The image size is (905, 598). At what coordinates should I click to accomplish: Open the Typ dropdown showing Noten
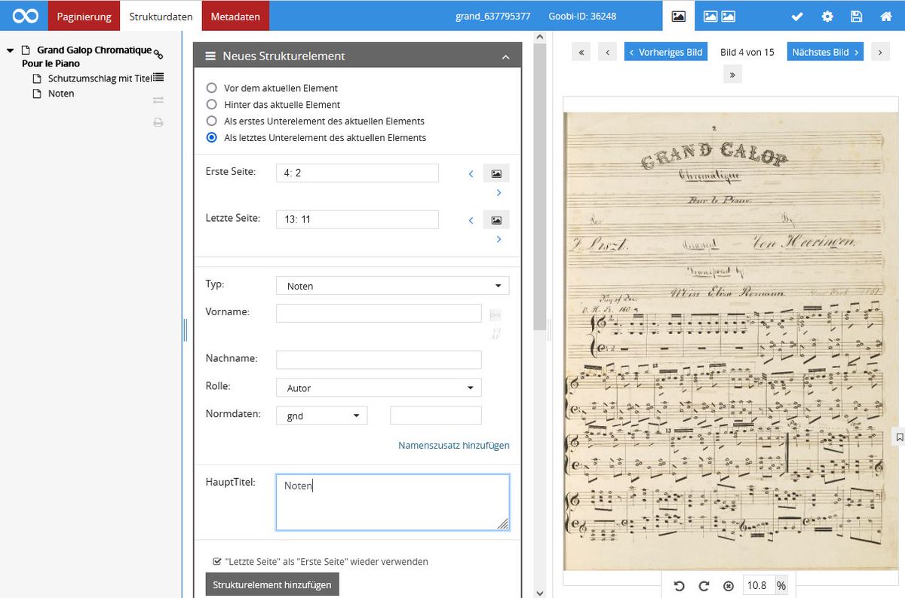click(x=393, y=286)
